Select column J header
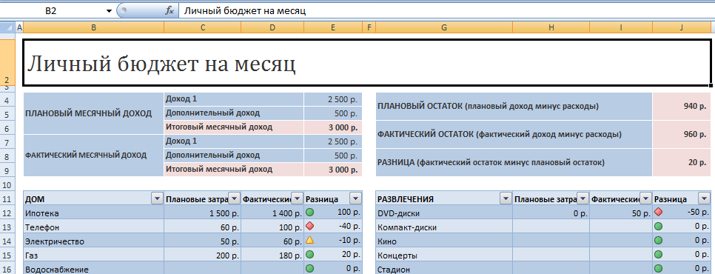The height and width of the screenshot is (274, 715). coord(681,27)
